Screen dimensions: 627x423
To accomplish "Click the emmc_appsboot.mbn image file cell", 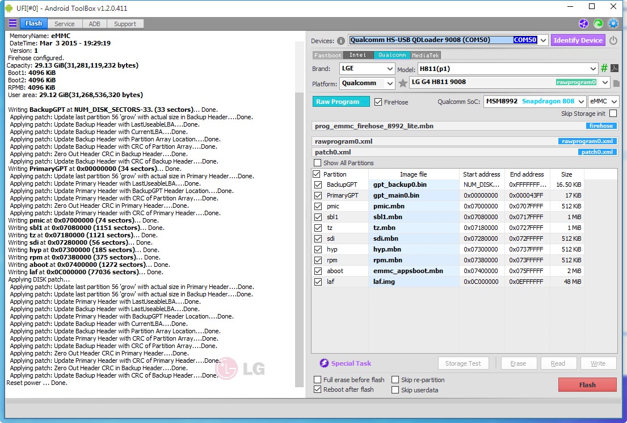I will [x=414, y=271].
